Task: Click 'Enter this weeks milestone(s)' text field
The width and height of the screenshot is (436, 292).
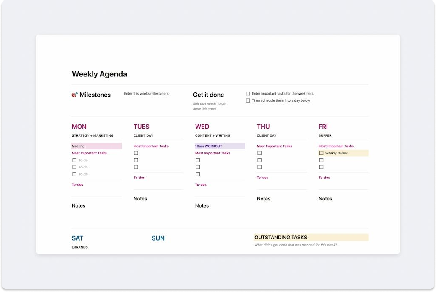Action: pyautogui.click(x=147, y=94)
